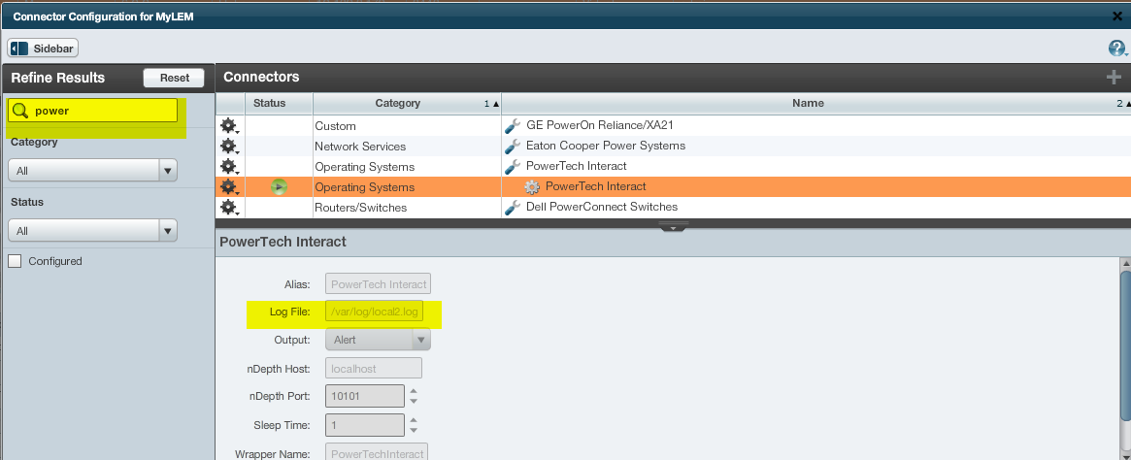Click the nDepth Host field
This screenshot has height=460, width=1131.
point(374,368)
